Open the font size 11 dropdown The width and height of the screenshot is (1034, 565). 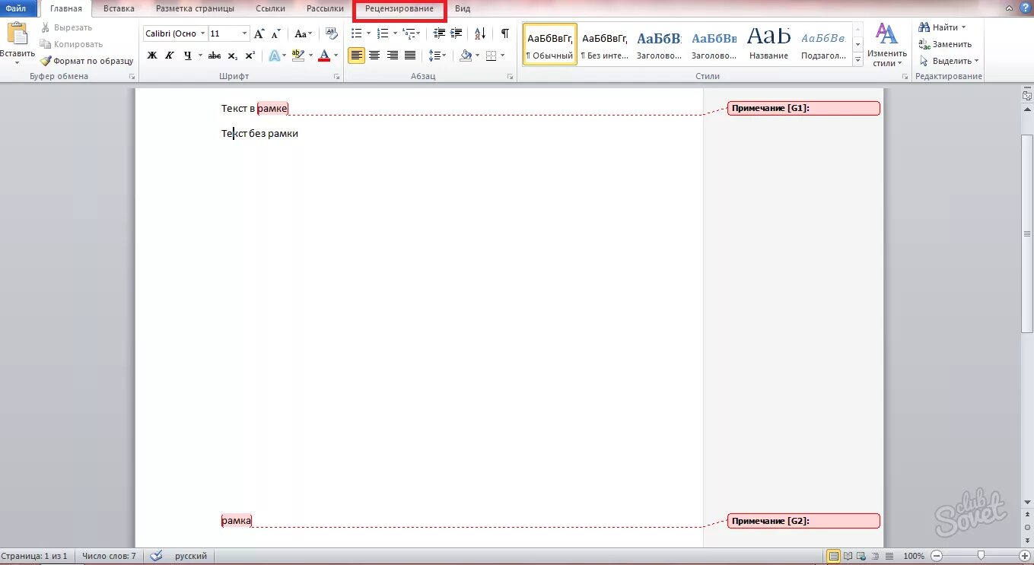(x=245, y=33)
